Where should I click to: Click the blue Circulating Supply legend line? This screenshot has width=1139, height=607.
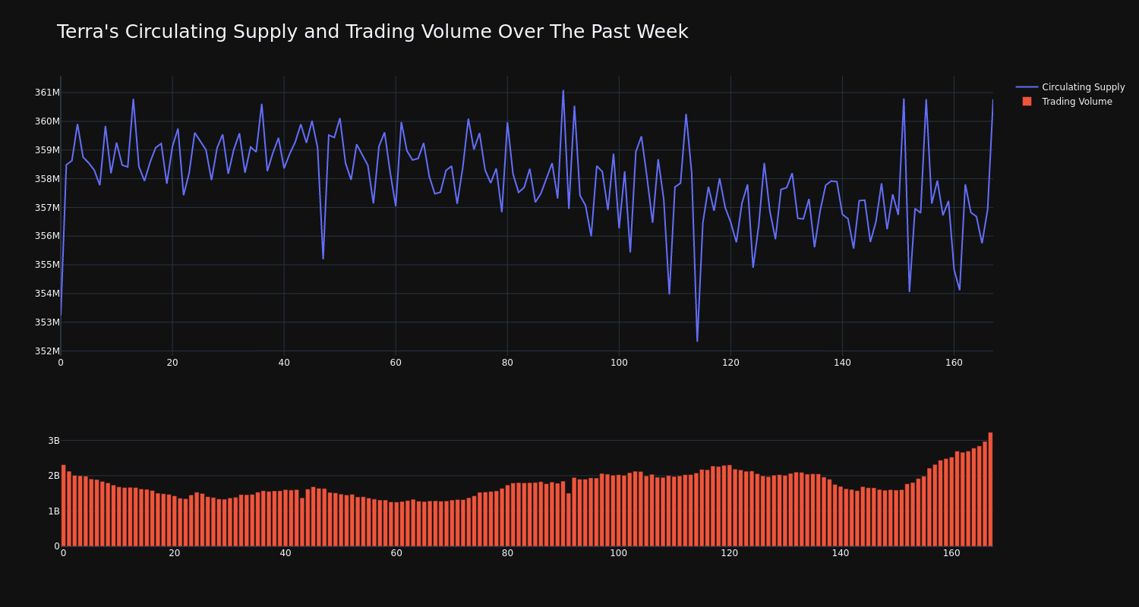pos(1027,87)
